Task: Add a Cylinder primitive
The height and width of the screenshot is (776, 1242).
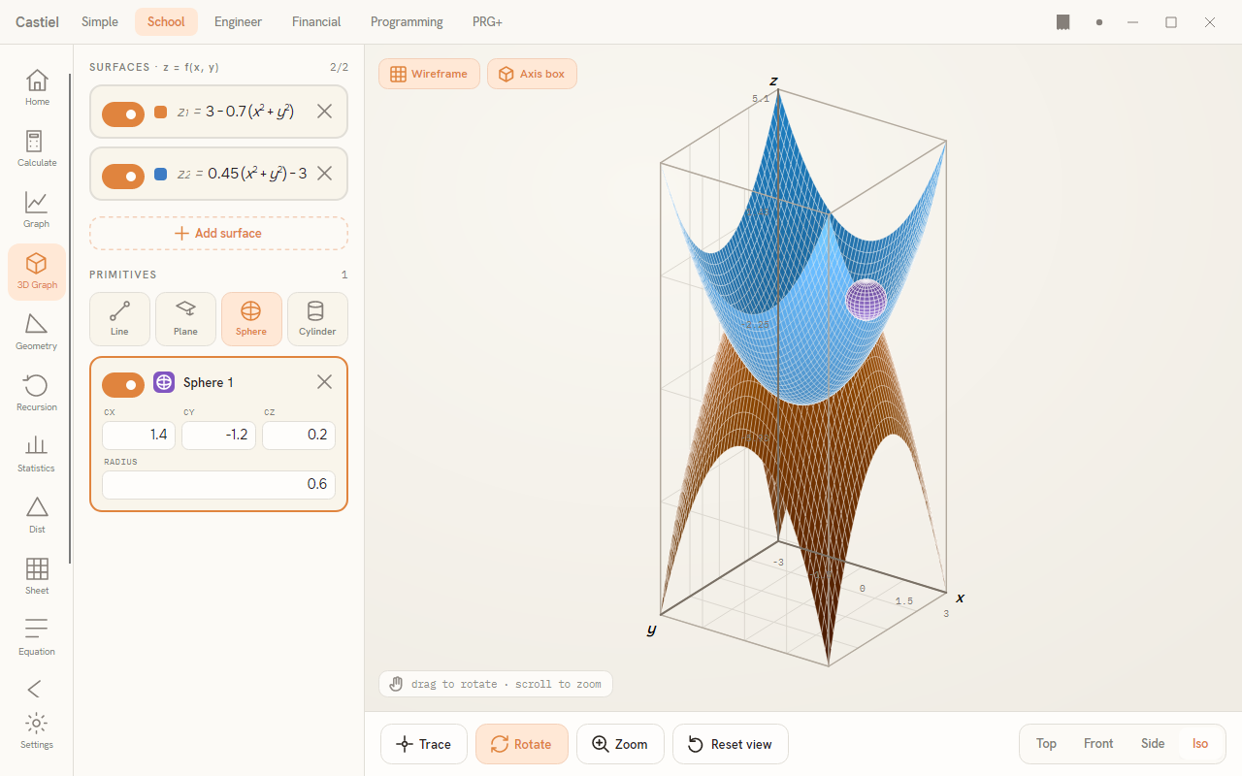Action: (x=317, y=319)
